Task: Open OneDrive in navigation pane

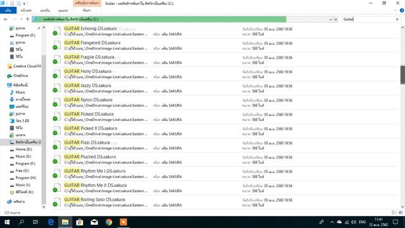Action: 18,76
